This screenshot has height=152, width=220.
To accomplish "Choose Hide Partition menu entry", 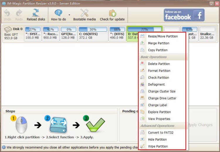I will 163,139.
